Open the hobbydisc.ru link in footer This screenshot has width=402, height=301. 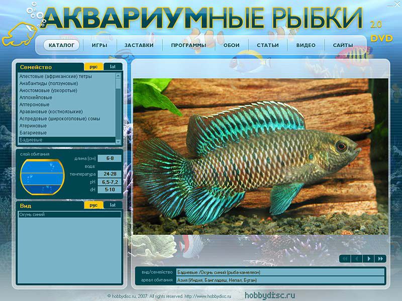[270, 295]
